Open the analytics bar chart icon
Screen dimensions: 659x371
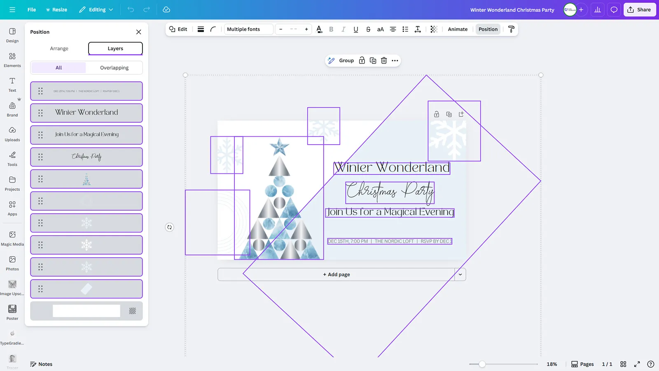tap(597, 9)
